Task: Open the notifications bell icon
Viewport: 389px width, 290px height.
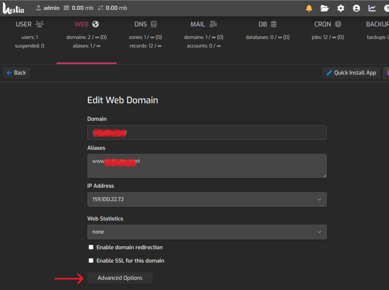Action: [x=309, y=8]
